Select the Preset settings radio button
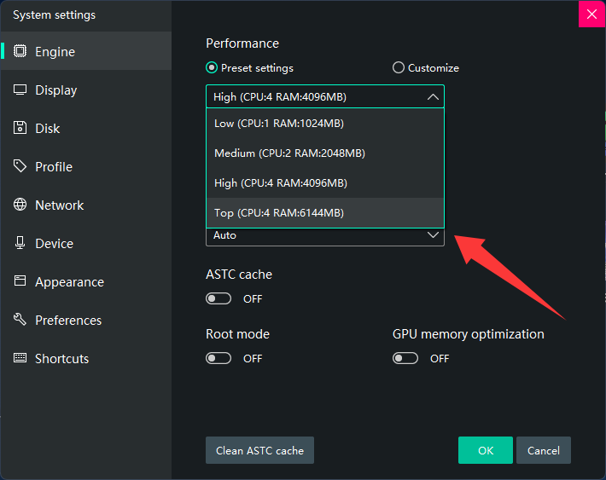This screenshot has width=606, height=480. [x=212, y=68]
